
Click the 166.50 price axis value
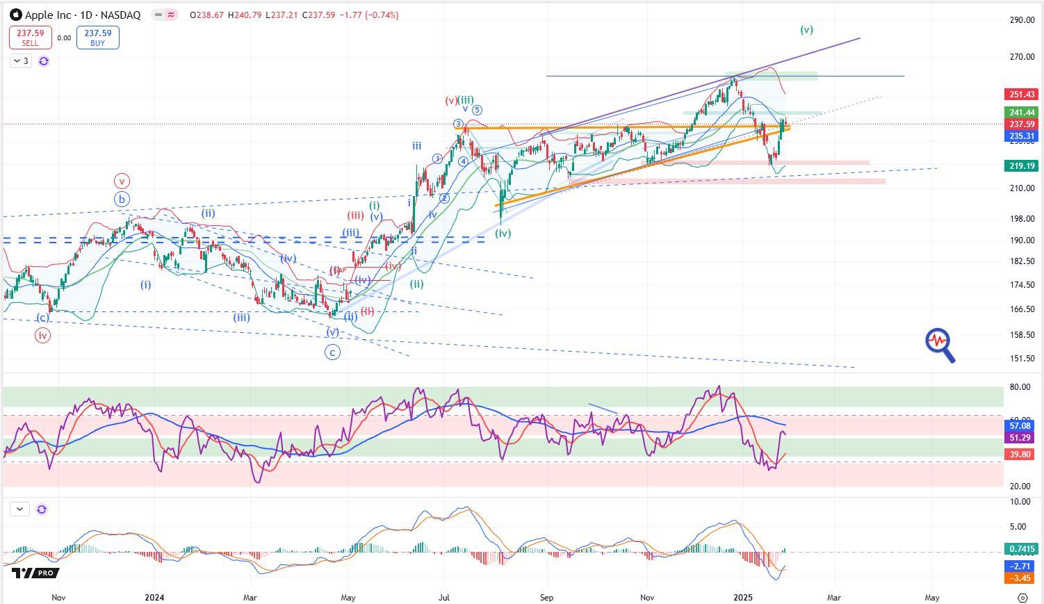1021,309
